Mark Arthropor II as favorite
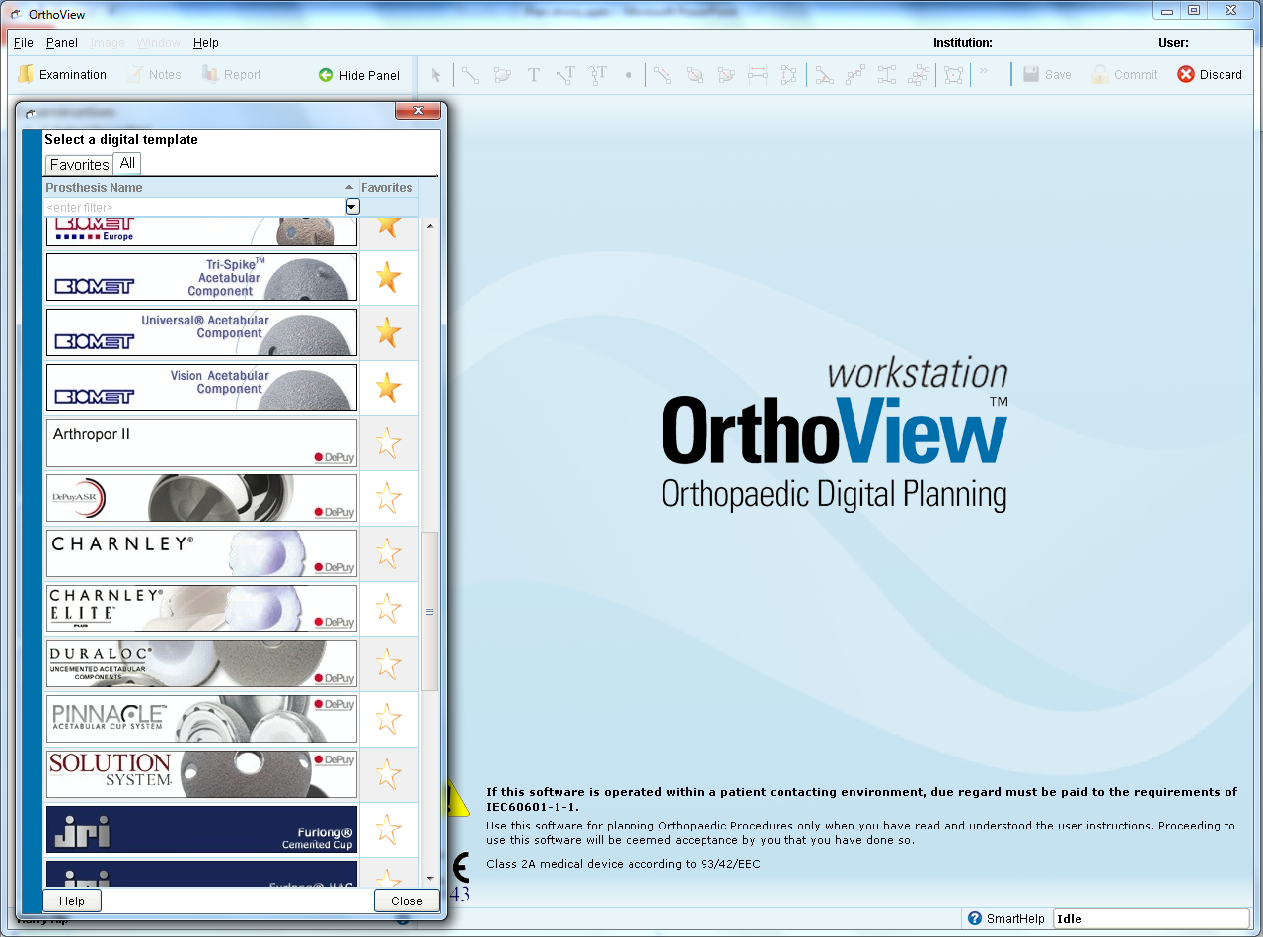Screen dimensions: 1263x937 (x=389, y=443)
